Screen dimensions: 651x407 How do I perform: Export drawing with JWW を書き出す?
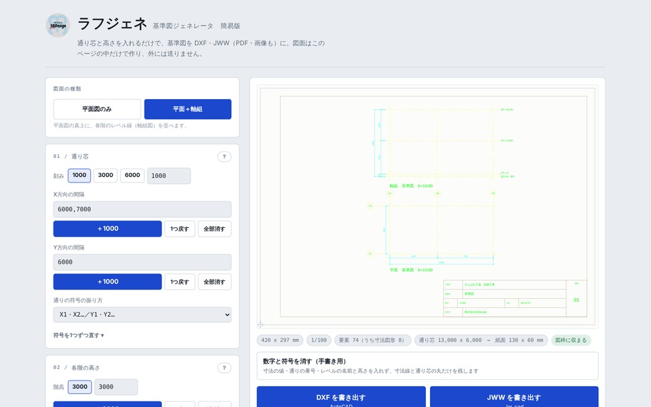pyautogui.click(x=514, y=398)
